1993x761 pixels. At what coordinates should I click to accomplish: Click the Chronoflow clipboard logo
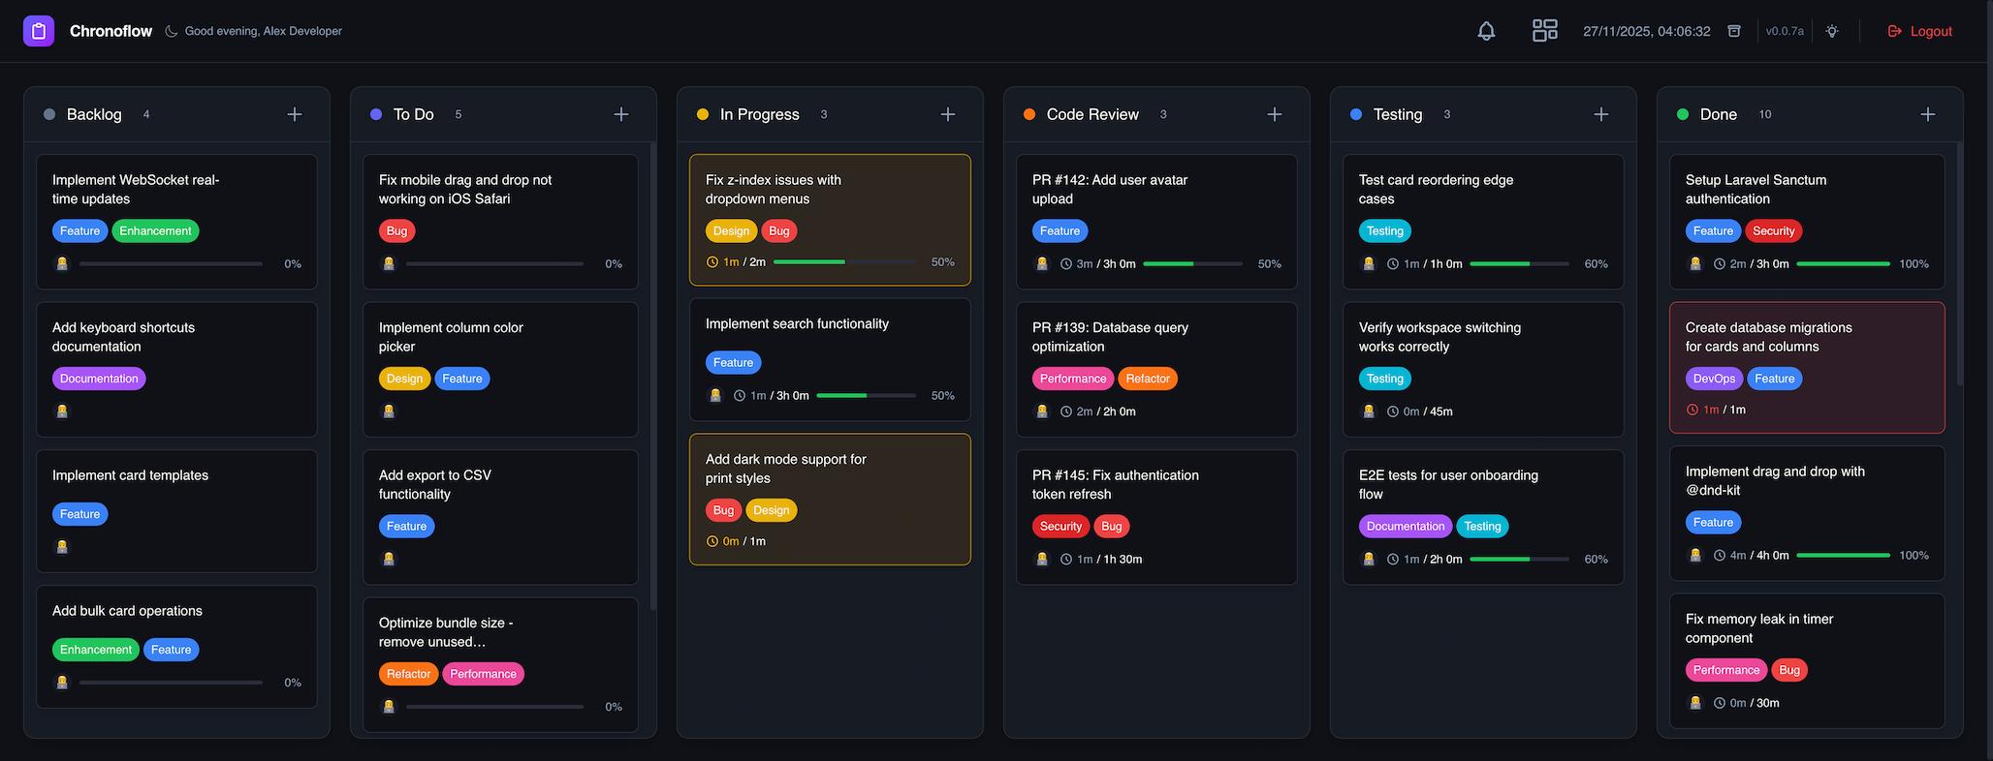coord(39,31)
